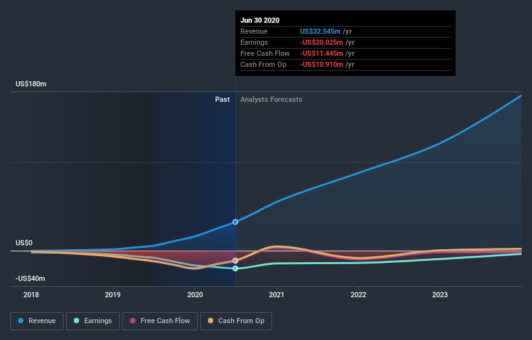This screenshot has width=532, height=340.
Task: Click the US$32.545m revenue value
Action: tap(320, 31)
